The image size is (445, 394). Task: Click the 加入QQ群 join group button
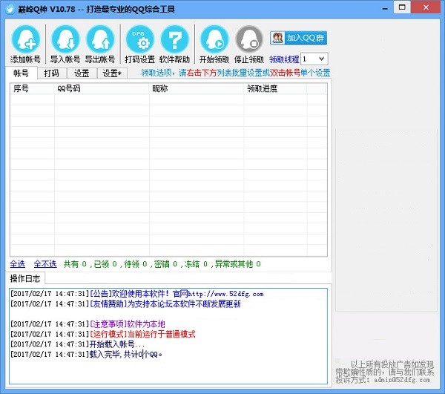point(299,38)
